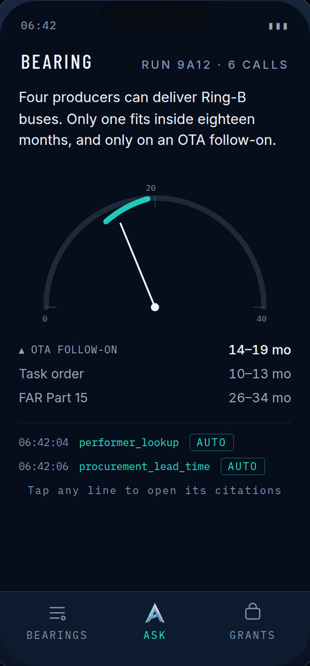Screen dimensions: 310x666
Task: Switch to the GRANTS tab label
Action: [252, 635]
